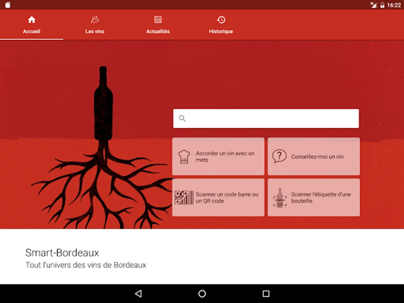Tap the signal strength status icon

[x=373, y=5]
